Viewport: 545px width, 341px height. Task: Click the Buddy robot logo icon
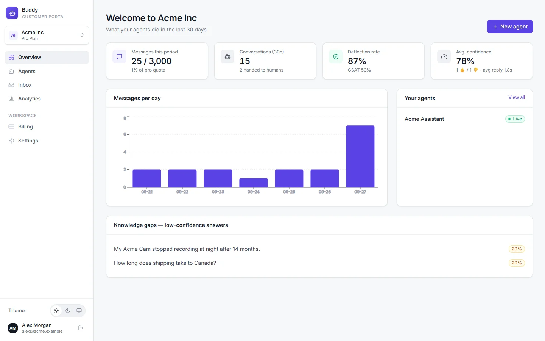click(12, 13)
